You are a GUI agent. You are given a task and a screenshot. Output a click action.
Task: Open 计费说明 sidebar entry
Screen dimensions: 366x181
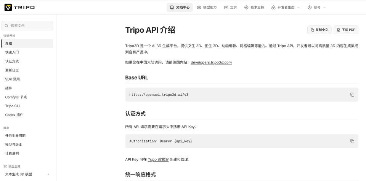click(x=27, y=153)
